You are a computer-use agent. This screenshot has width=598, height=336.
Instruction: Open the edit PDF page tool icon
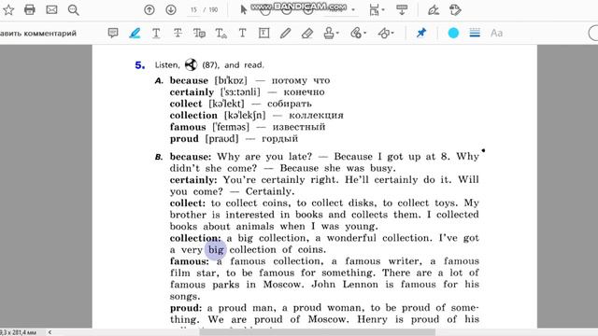455,10
